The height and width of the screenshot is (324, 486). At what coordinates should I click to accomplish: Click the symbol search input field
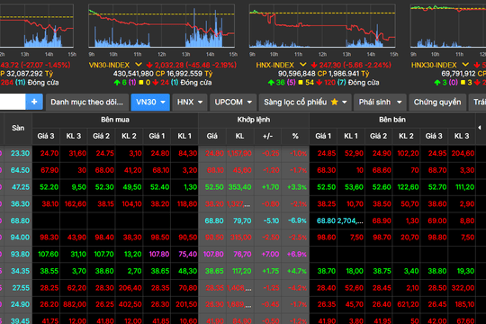(x=13, y=102)
